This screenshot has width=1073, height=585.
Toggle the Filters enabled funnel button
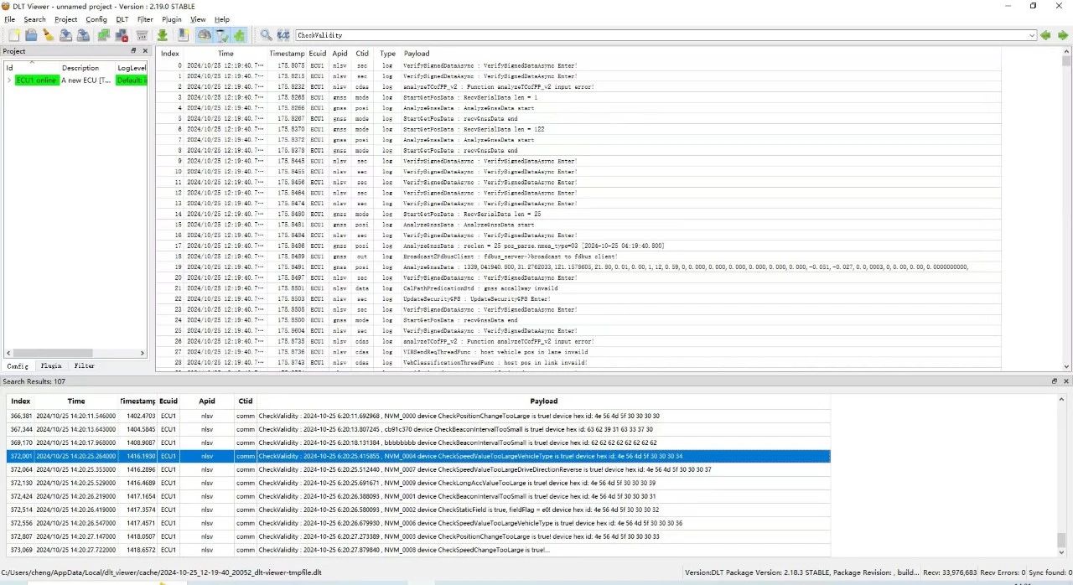pos(222,35)
